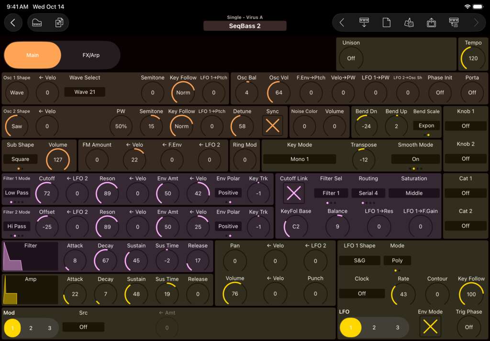The height and width of the screenshot is (341, 490).
Task: Toggle the Unison Off control
Action: (x=351, y=58)
